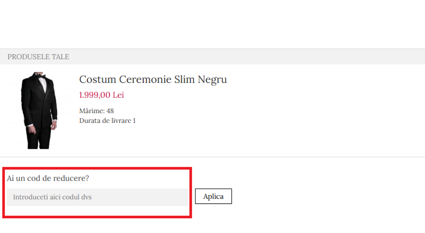Click the PRODUSELE TALE section header
Viewport: 425px width, 233px height.
pos(38,57)
